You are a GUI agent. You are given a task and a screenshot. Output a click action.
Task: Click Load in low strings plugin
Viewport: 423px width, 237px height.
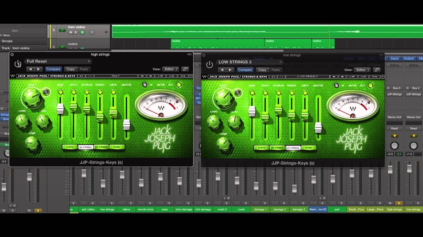pos(363,77)
